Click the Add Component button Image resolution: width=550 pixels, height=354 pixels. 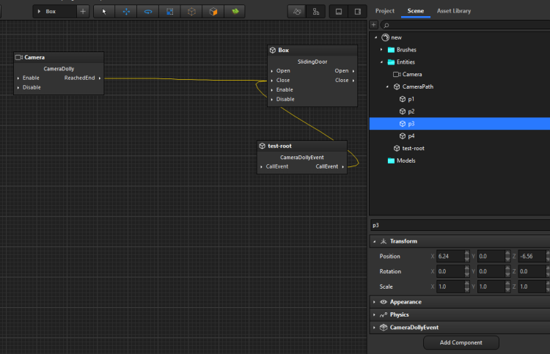coord(461,342)
